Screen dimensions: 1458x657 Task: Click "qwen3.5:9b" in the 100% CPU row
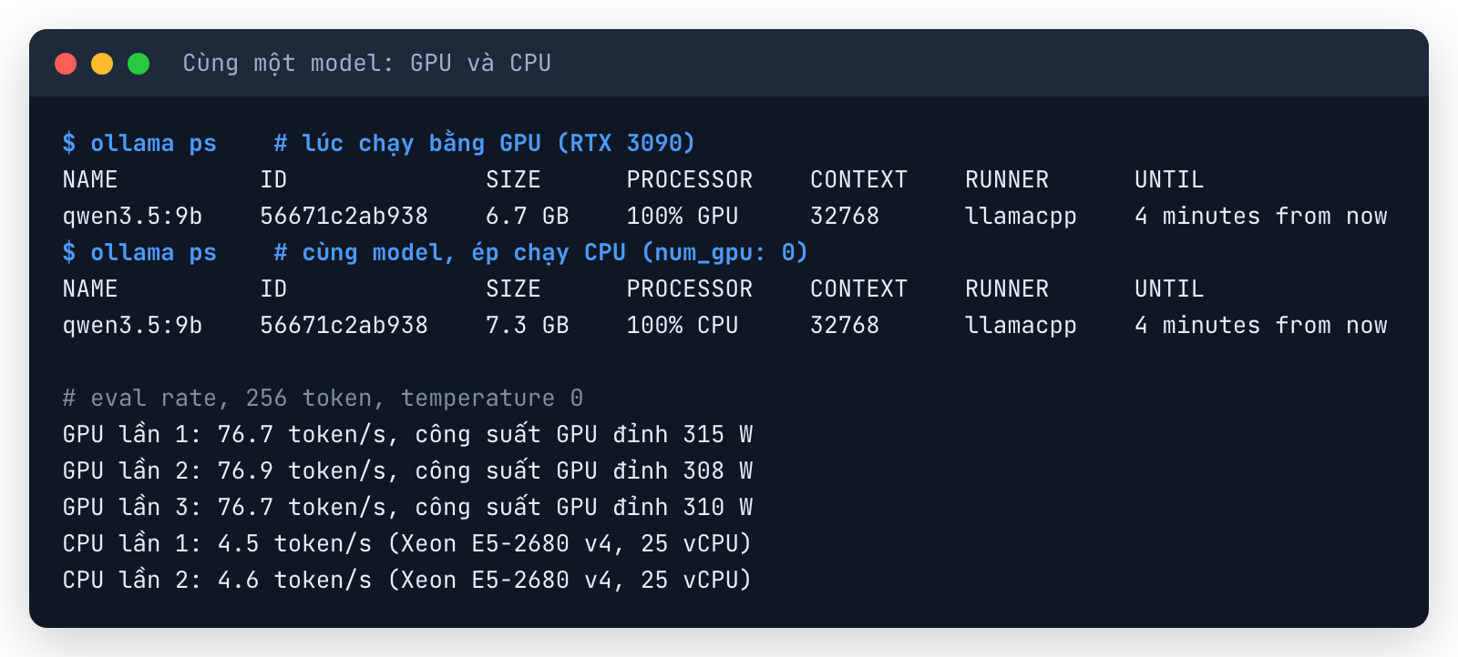click(133, 326)
